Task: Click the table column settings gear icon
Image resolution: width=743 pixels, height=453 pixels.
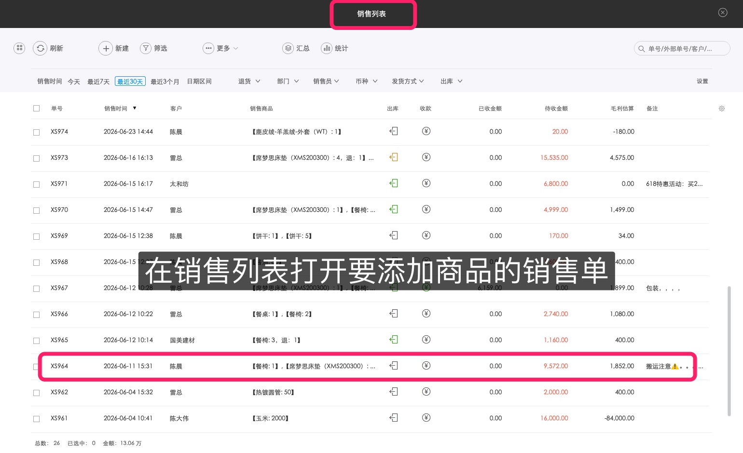Action: tap(722, 109)
